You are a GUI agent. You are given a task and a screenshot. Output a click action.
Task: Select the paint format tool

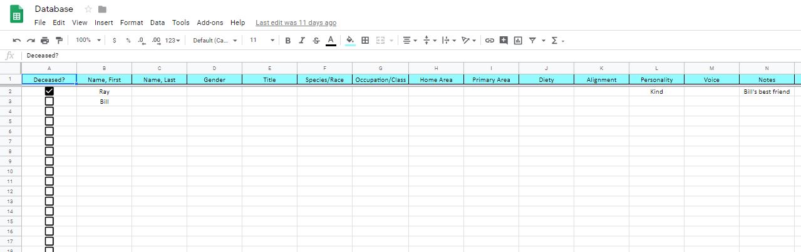[x=59, y=40]
